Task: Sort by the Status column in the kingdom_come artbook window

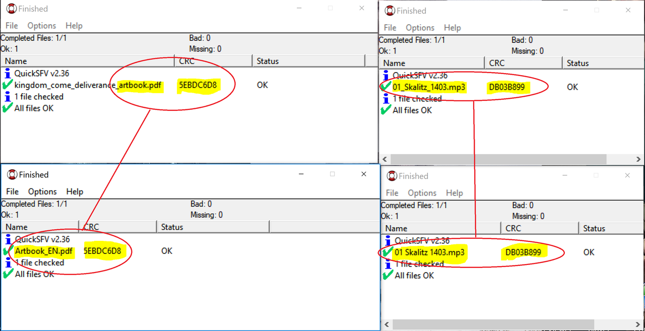Action: tap(308, 61)
